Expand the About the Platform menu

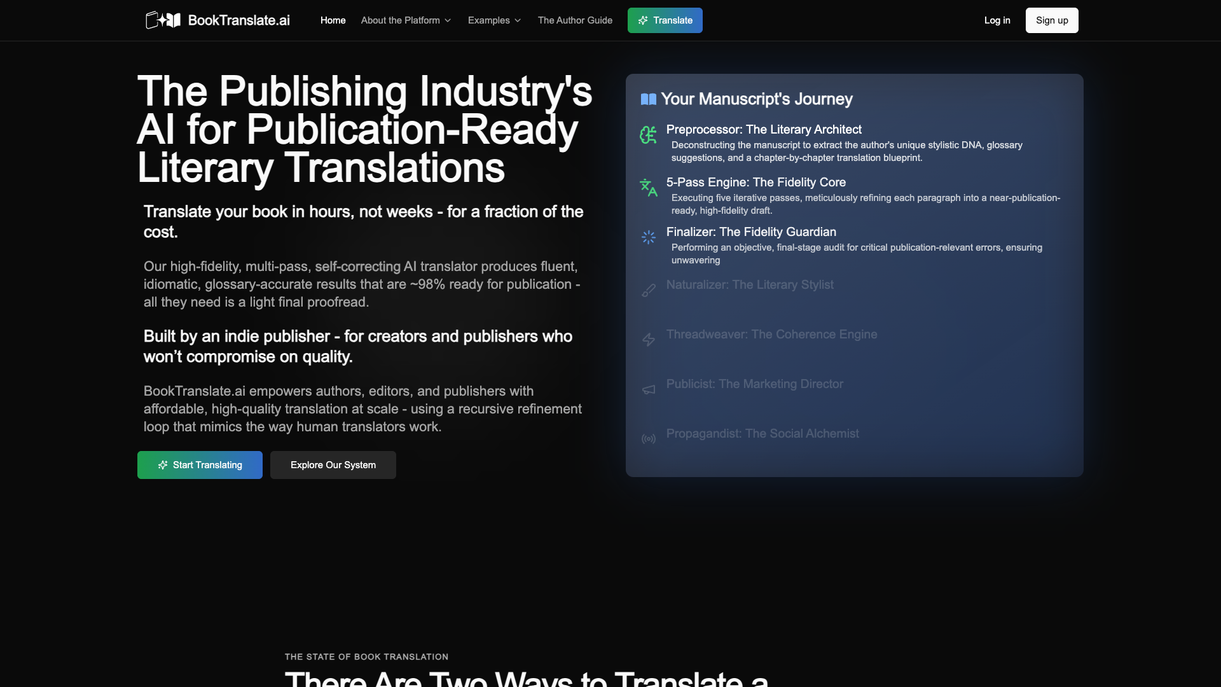tap(406, 20)
